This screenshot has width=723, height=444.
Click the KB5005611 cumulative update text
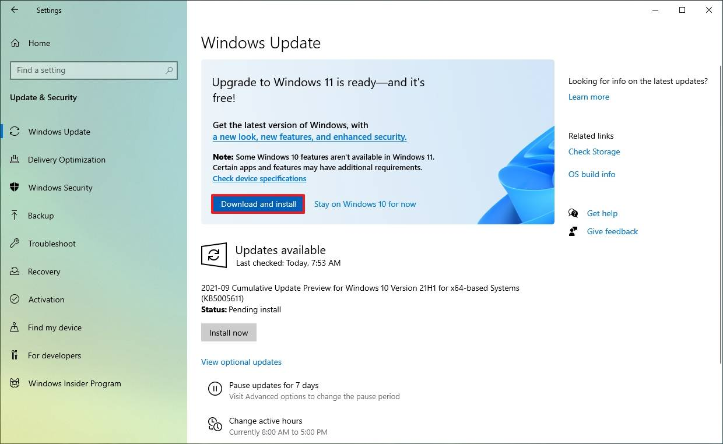(360, 293)
